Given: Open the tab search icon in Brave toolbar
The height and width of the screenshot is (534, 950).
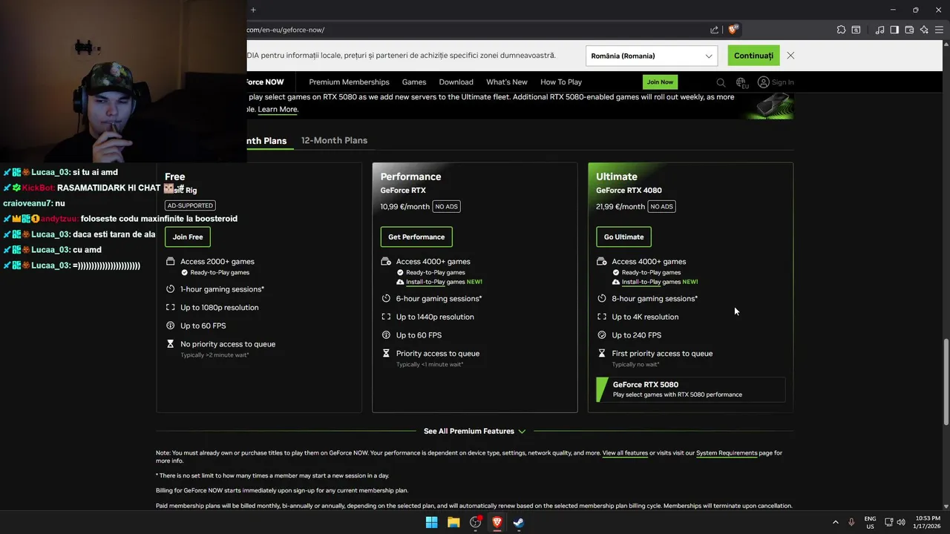Looking at the screenshot, I should click(856, 30).
